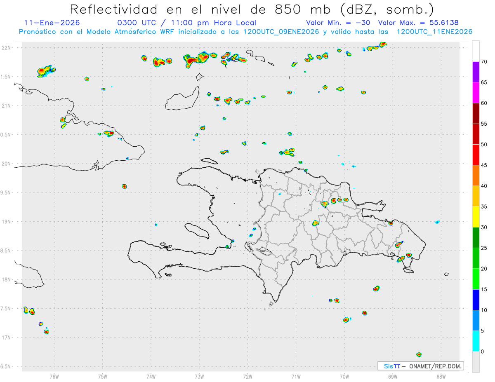Click the blue 10–15 dBZ legend swatch

(476, 300)
